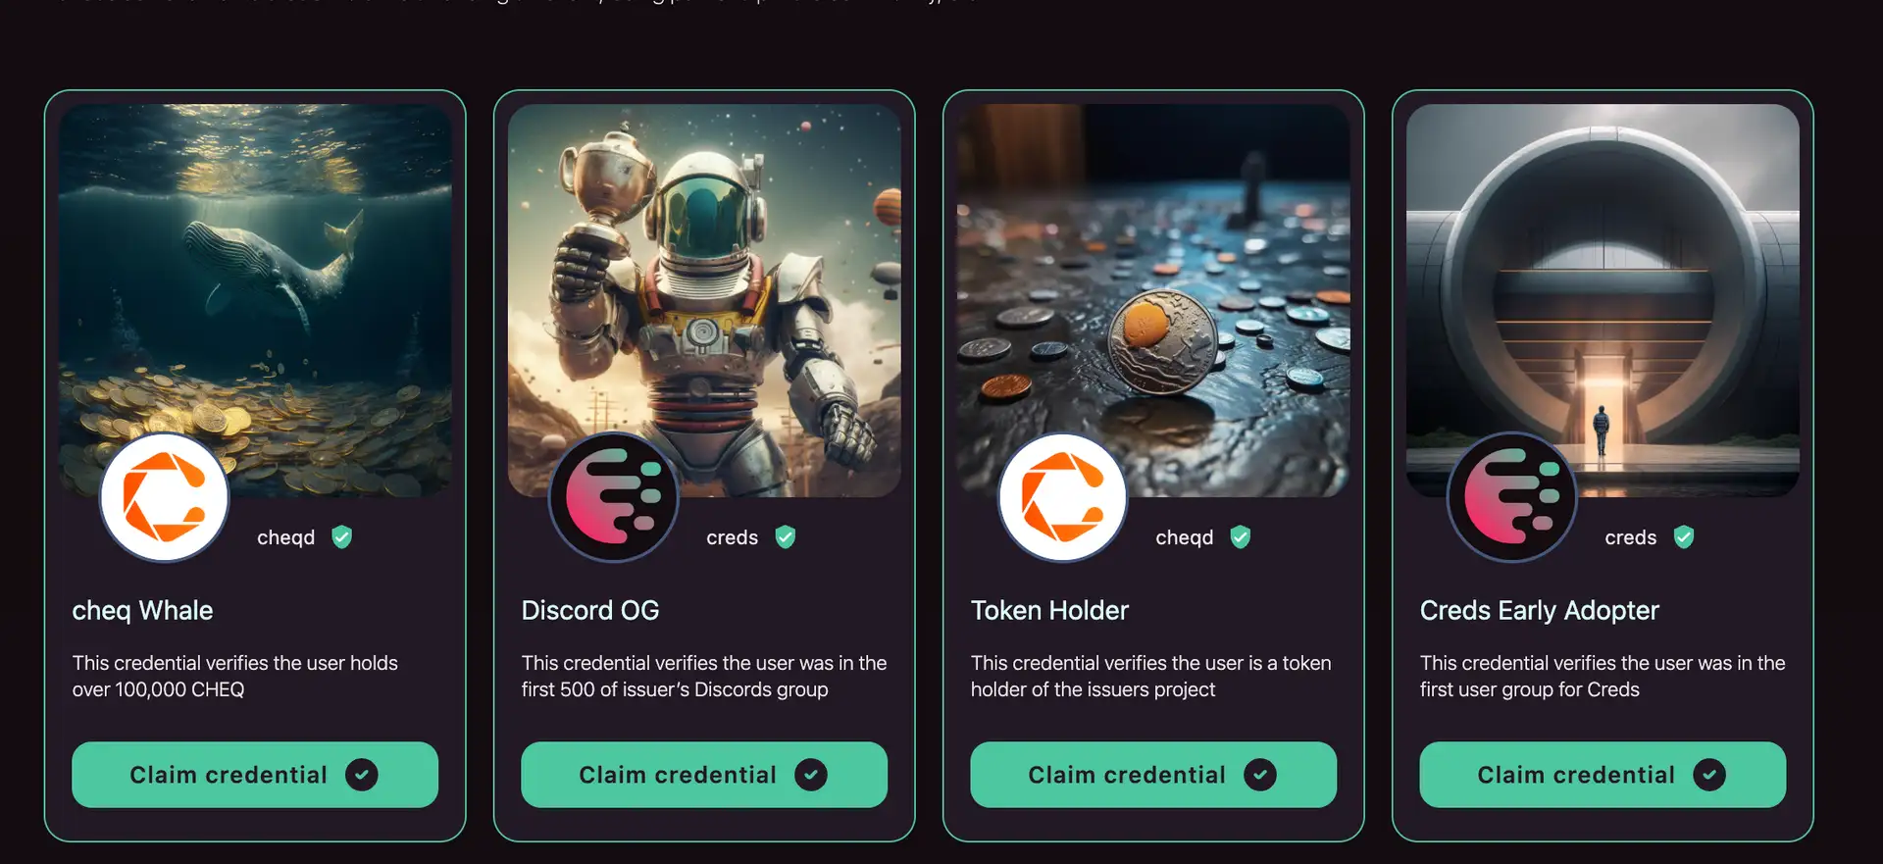Click verified shield badge on Token Holder card

1241,537
